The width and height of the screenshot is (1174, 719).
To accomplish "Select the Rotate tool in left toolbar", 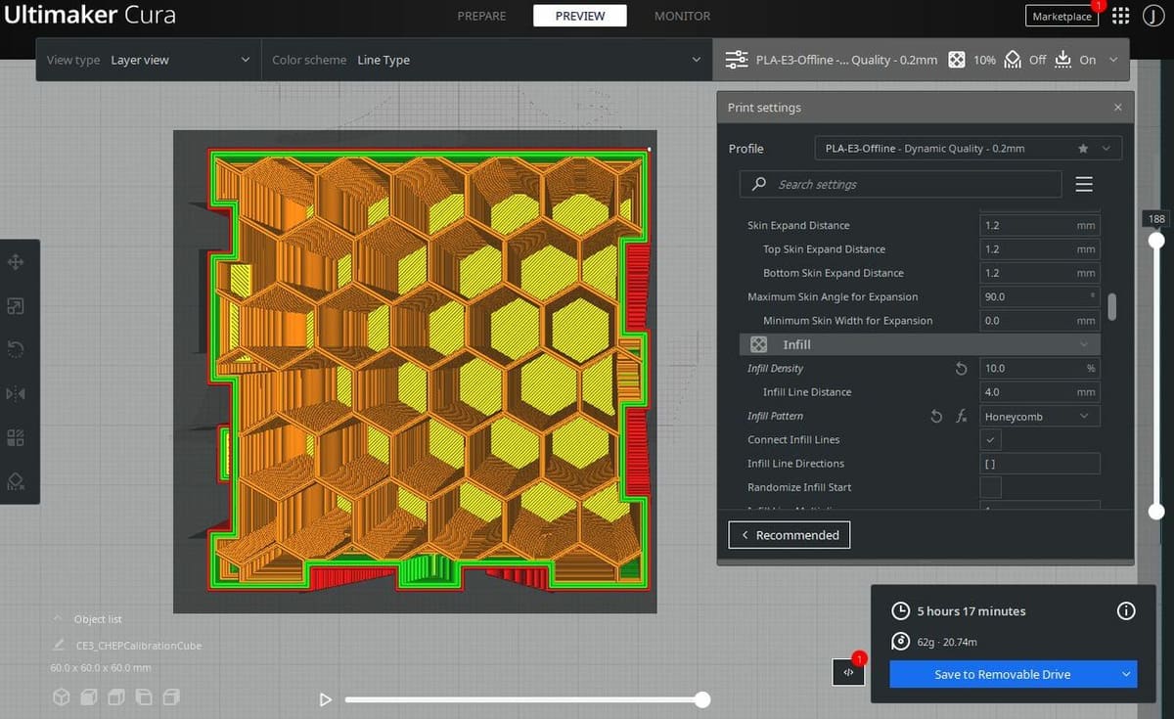I will click(17, 350).
